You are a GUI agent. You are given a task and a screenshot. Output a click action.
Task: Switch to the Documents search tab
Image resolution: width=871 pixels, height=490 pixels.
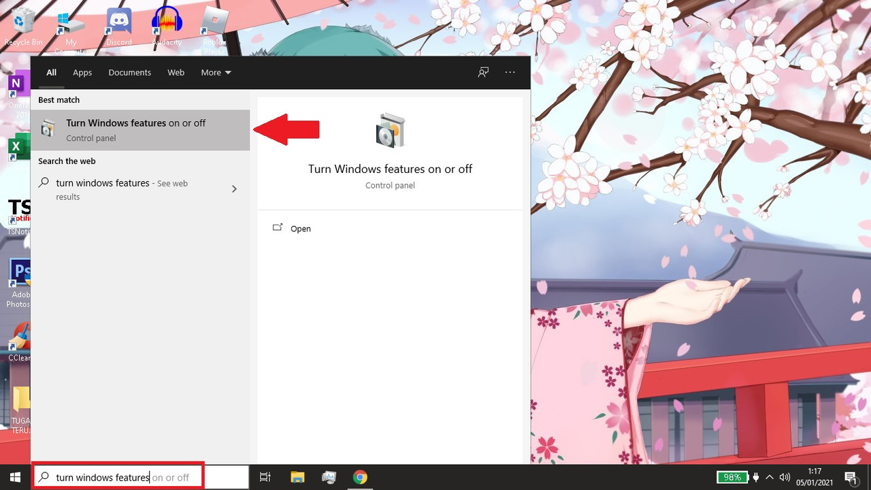(x=129, y=72)
